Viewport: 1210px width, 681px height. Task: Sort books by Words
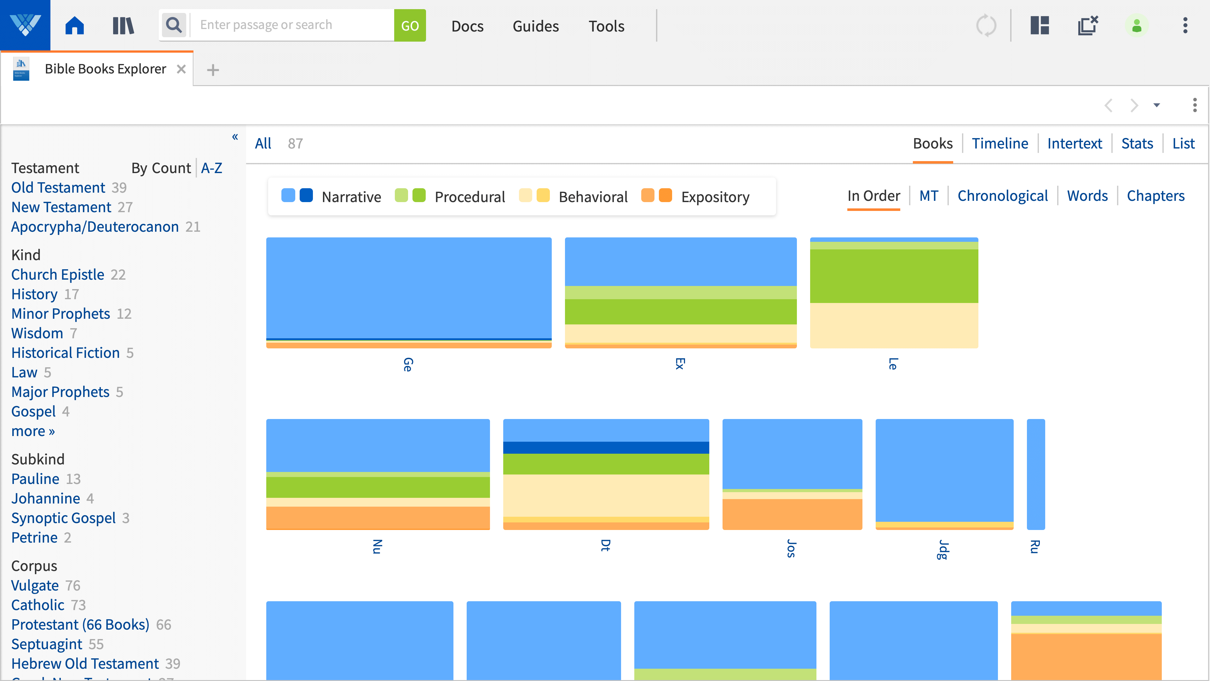click(x=1087, y=195)
